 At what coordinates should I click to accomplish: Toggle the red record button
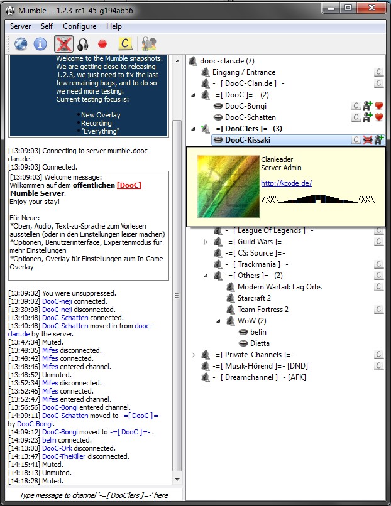pos(102,44)
